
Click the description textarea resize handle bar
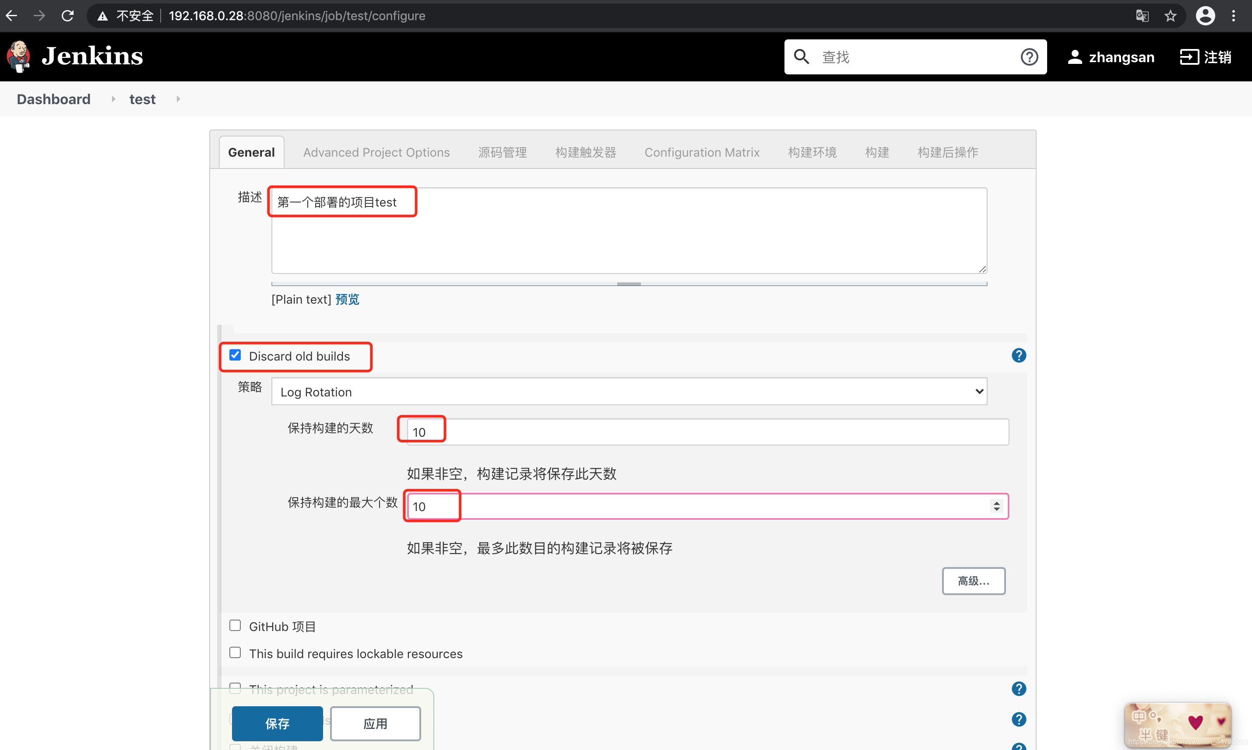tap(629, 284)
